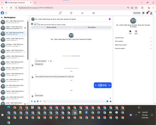The width and height of the screenshot is (156, 125).
Task: Click the 'Message sent' bubble
Action: coord(39,64)
